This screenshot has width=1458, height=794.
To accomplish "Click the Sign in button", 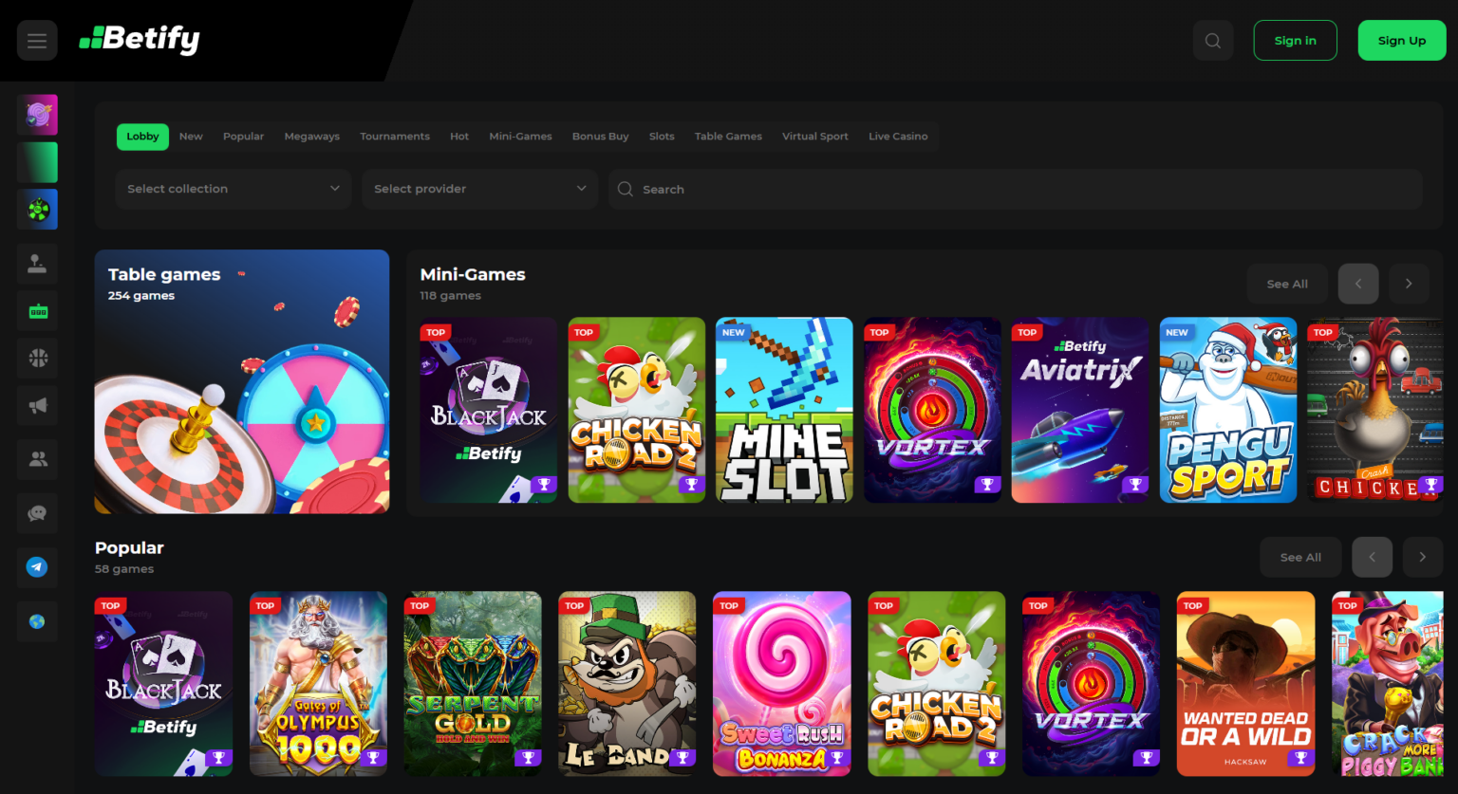I will tap(1295, 41).
